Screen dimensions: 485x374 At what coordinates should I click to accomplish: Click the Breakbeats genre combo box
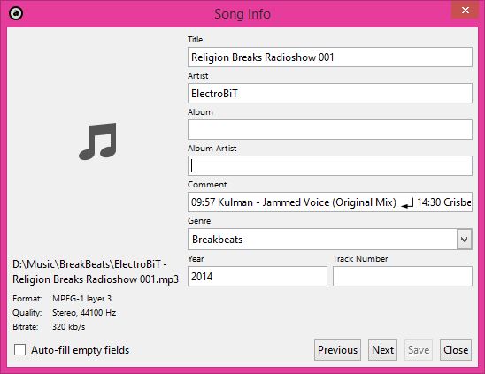(x=330, y=240)
